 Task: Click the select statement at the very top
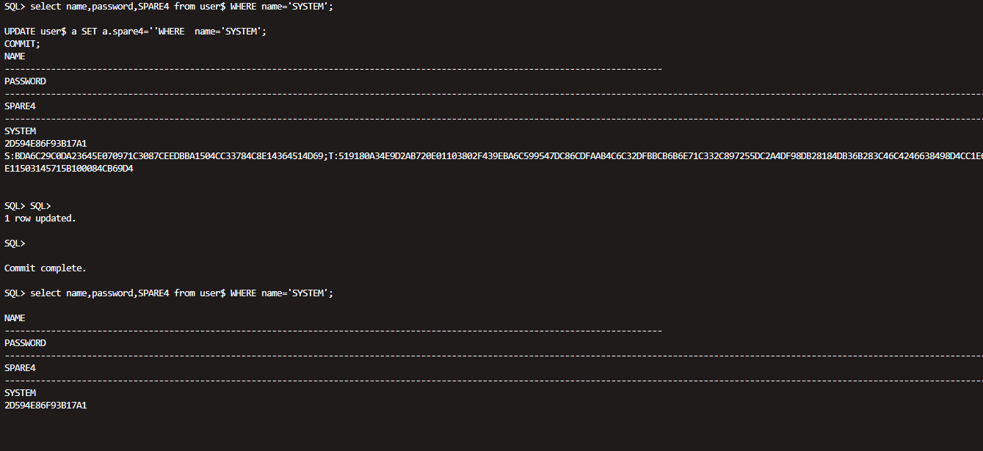(169, 6)
